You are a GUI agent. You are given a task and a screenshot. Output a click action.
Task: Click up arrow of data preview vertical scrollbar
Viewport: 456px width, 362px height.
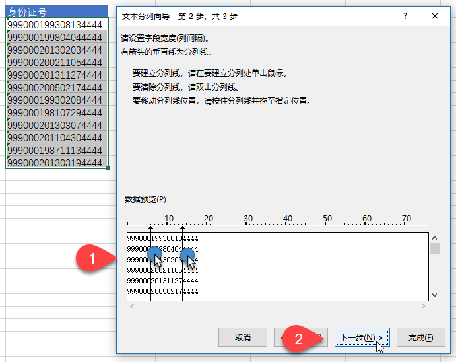[434, 238]
